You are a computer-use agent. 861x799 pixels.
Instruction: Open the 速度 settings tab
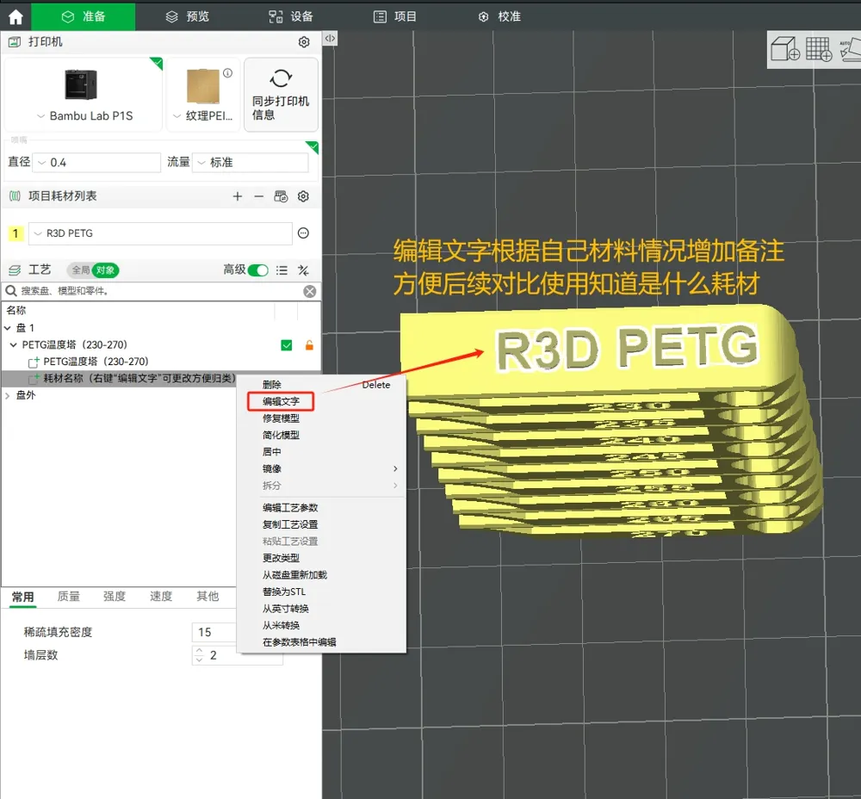pos(161,597)
